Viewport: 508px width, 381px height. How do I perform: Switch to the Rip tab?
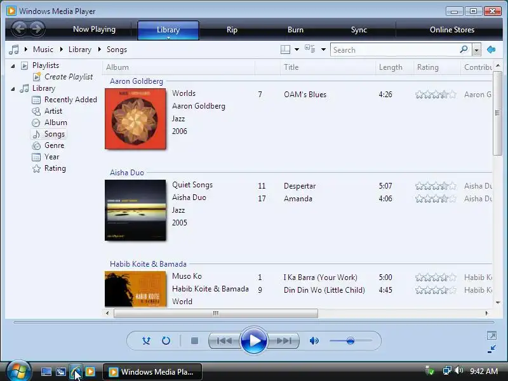[x=232, y=30]
